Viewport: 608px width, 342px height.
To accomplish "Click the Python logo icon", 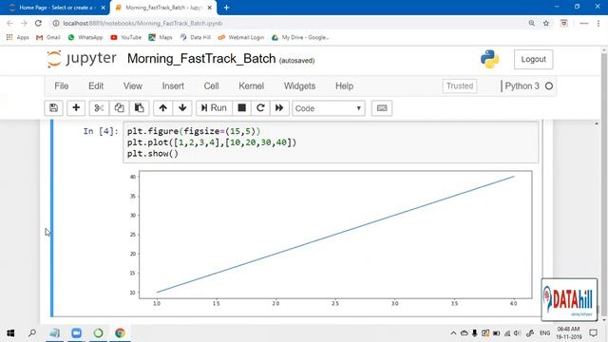I will pyautogui.click(x=490, y=59).
